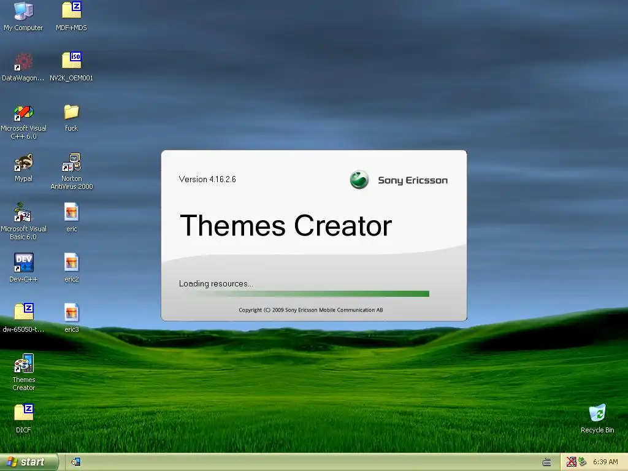Viewport: 628px width, 471px height.
Task: Click the Loading resources... status text
Action: [216, 283]
